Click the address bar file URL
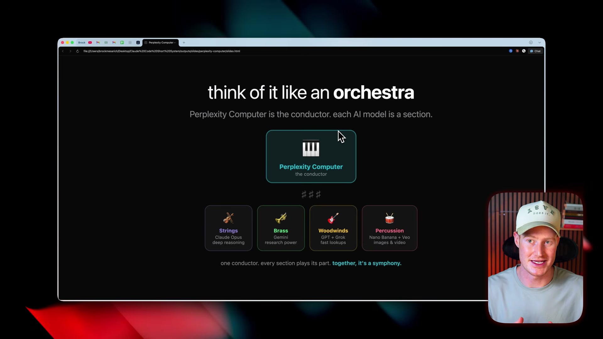 coord(162,51)
